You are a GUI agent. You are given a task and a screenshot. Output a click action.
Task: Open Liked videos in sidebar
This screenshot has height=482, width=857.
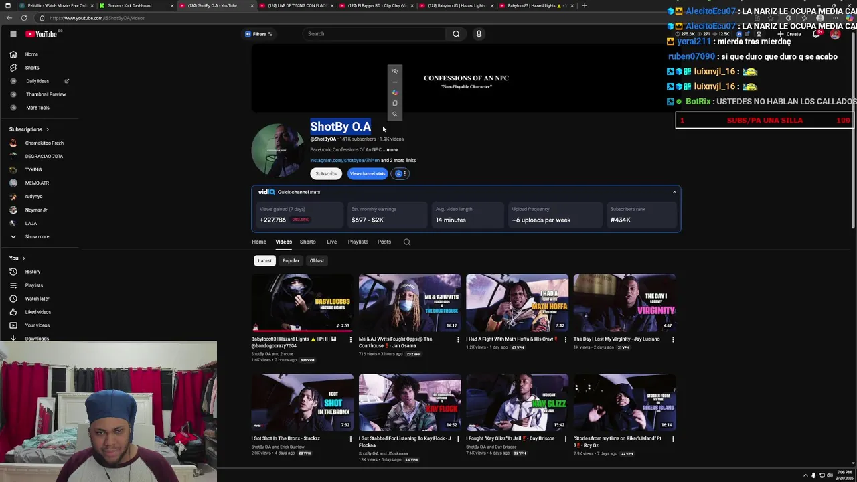tap(37, 312)
